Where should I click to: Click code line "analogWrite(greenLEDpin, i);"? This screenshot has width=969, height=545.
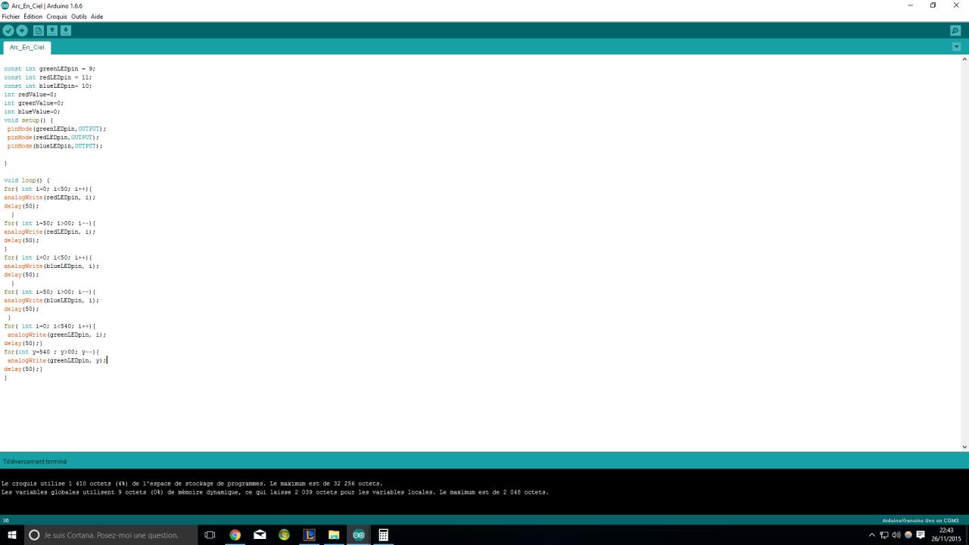(x=57, y=335)
